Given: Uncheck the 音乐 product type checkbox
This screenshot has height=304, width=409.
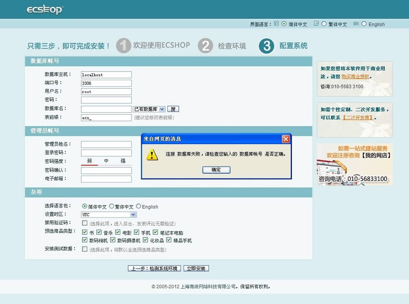Looking at the screenshot, I should (99, 232).
